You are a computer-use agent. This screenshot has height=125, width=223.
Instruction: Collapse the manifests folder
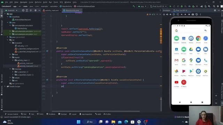click(x=8, y=17)
